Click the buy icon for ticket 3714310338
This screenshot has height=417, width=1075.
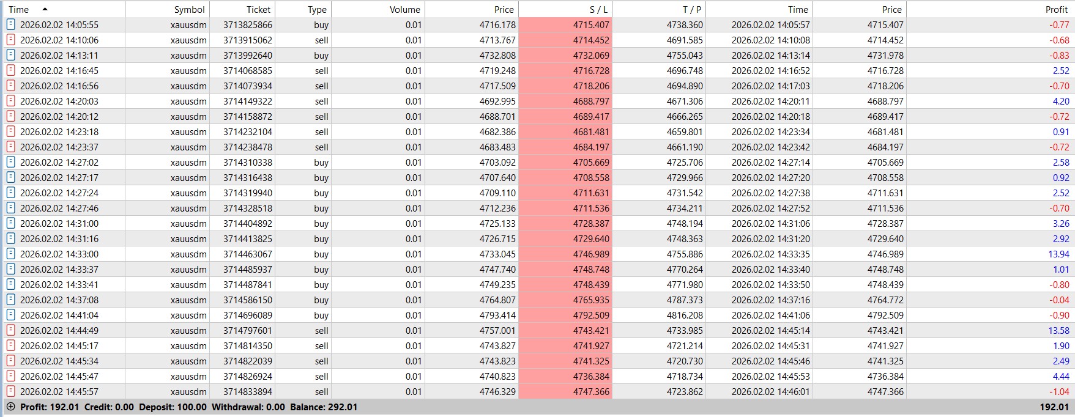[x=10, y=162]
